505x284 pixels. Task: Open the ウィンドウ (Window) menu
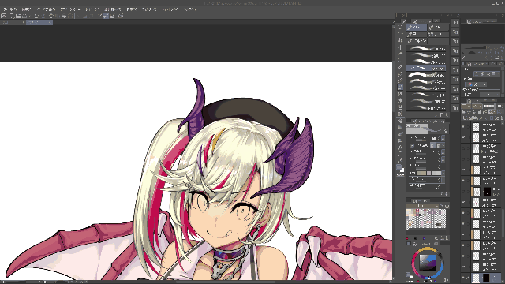[x=170, y=9]
